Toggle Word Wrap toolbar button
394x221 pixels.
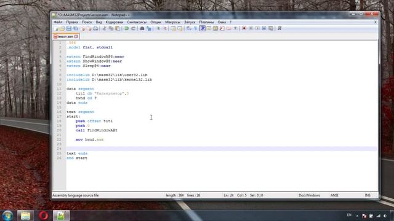188,29
